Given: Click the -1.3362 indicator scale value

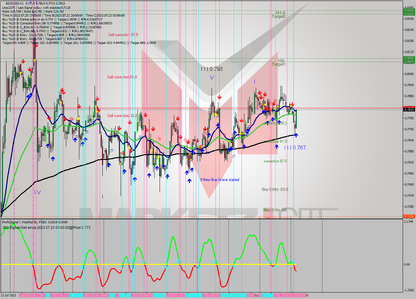Looking at the screenshot, I should (x=409, y=290).
